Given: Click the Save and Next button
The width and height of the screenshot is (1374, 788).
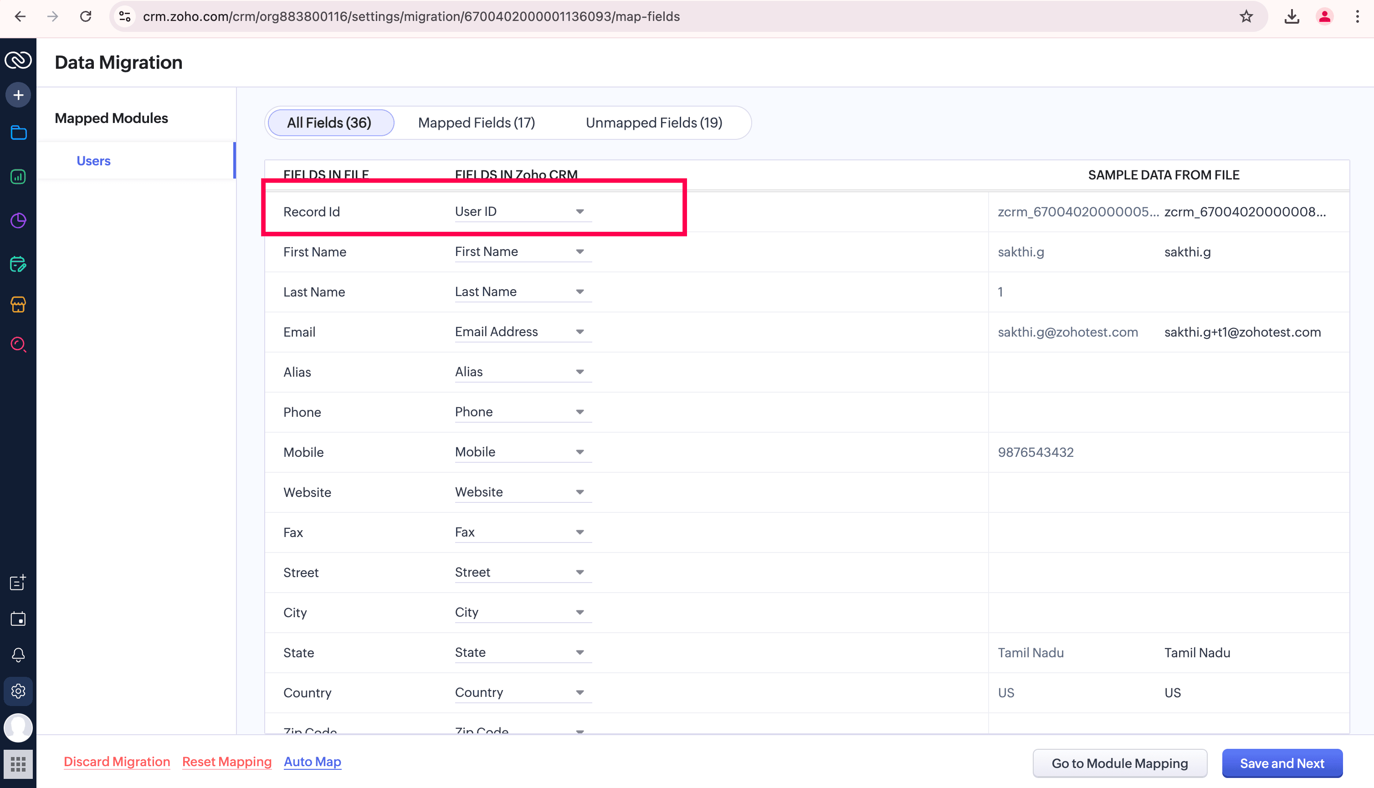Looking at the screenshot, I should pos(1282,763).
